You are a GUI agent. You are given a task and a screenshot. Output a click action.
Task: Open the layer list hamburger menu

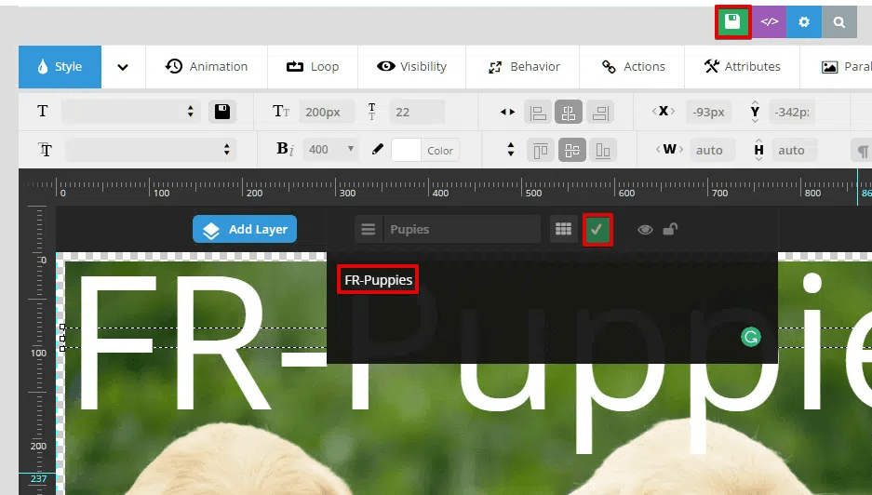tap(369, 229)
